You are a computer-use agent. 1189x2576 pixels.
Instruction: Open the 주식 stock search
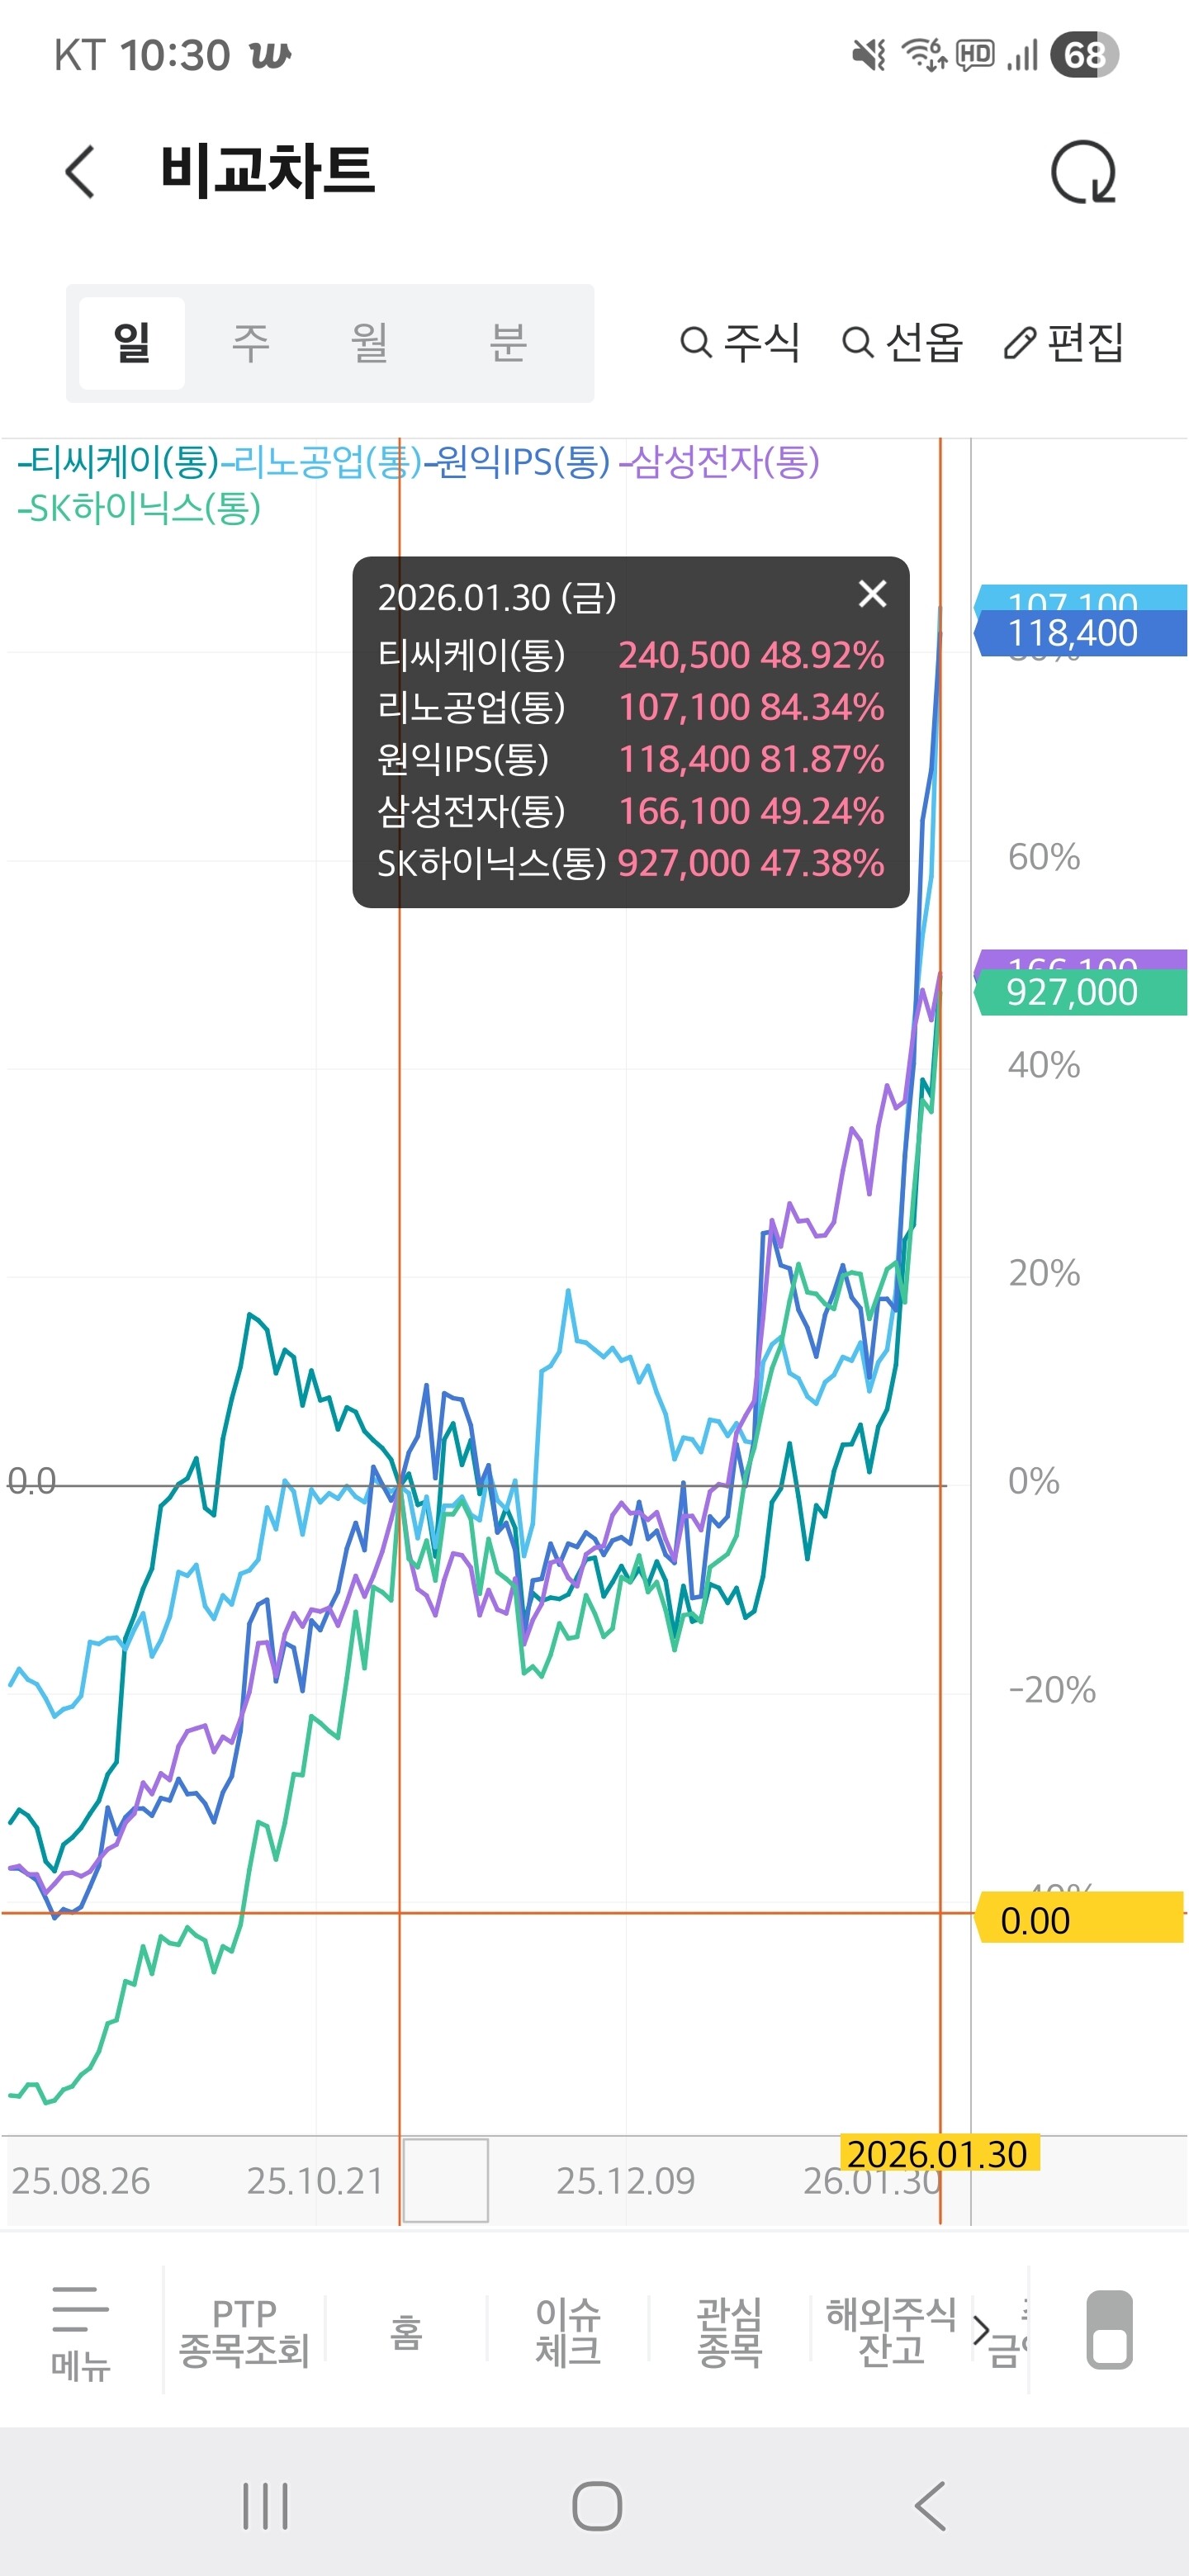click(740, 342)
